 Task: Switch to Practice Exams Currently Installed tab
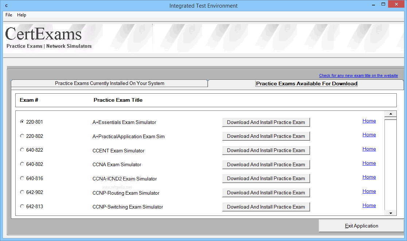coord(110,83)
